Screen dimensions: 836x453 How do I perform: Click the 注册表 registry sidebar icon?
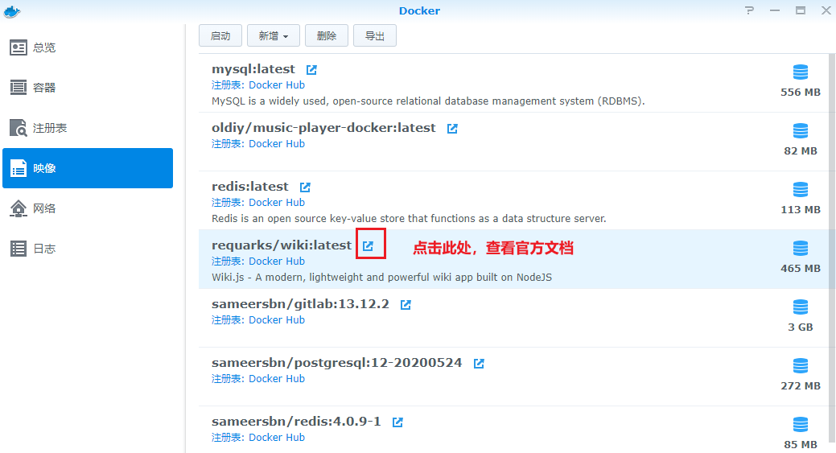[19, 128]
